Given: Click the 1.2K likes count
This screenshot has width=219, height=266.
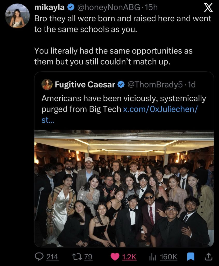Looking at the screenshot, I should point(129,257).
